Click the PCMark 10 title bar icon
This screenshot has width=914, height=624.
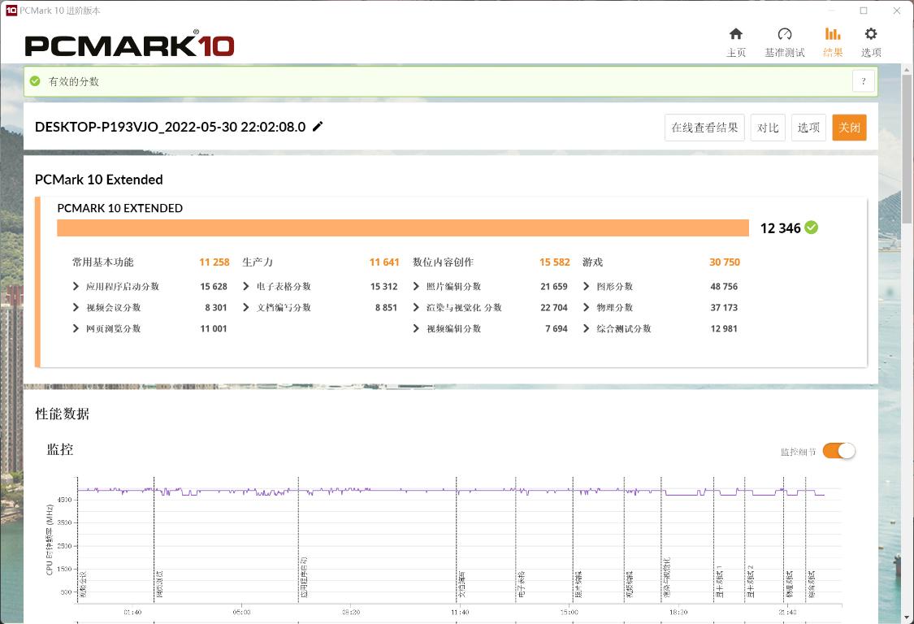10,11
